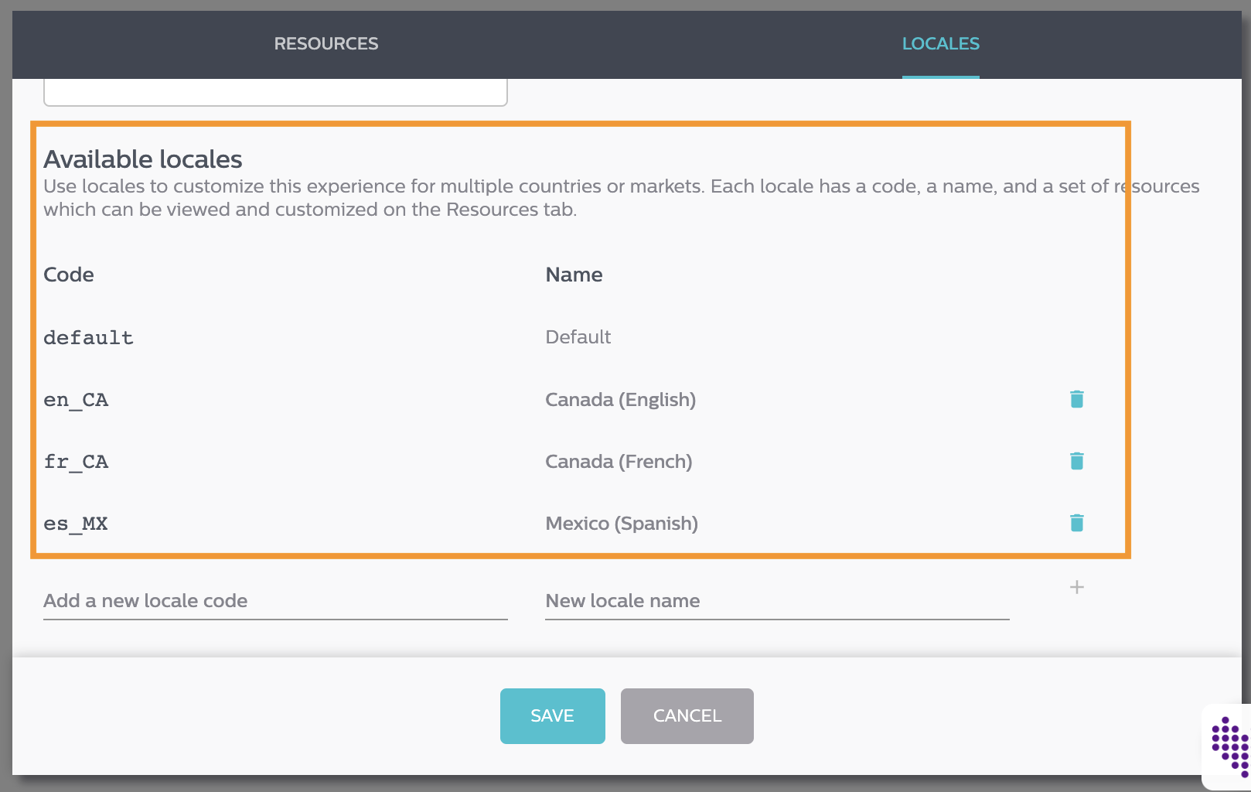
Task: Select the 'default' locale code
Action: pyautogui.click(x=88, y=338)
